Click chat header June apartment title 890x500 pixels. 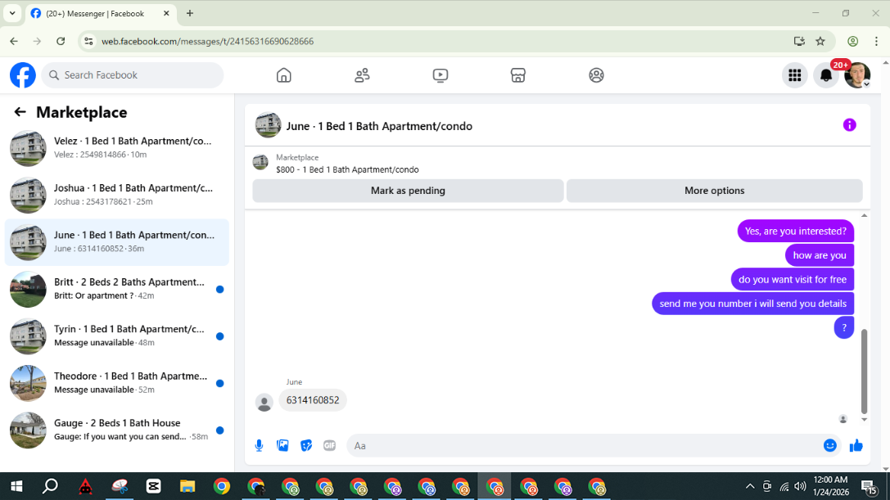379,126
